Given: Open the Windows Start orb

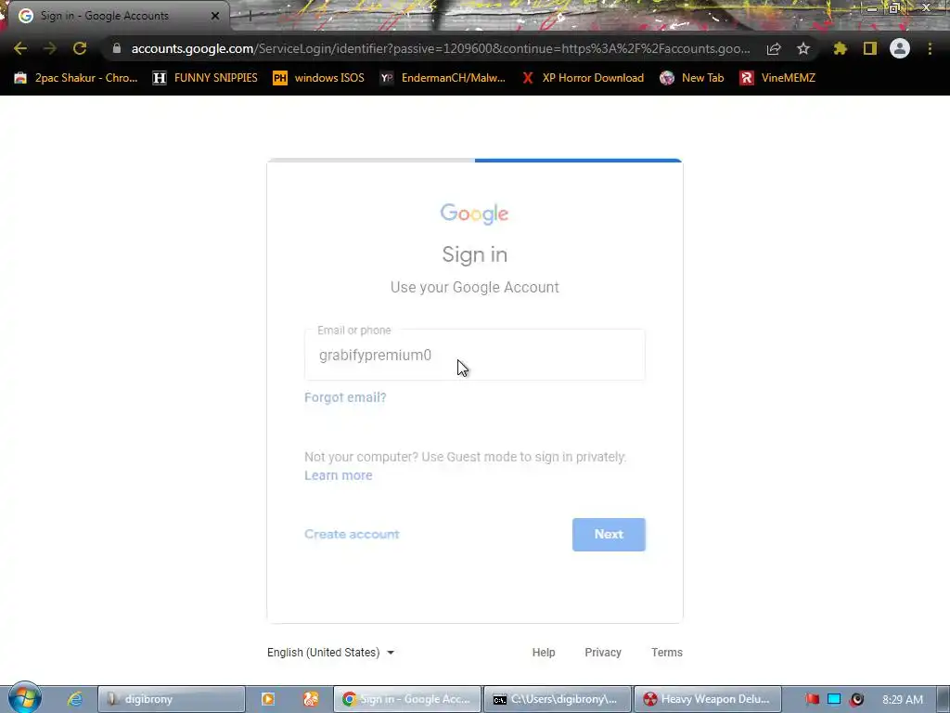Looking at the screenshot, I should (x=24, y=698).
